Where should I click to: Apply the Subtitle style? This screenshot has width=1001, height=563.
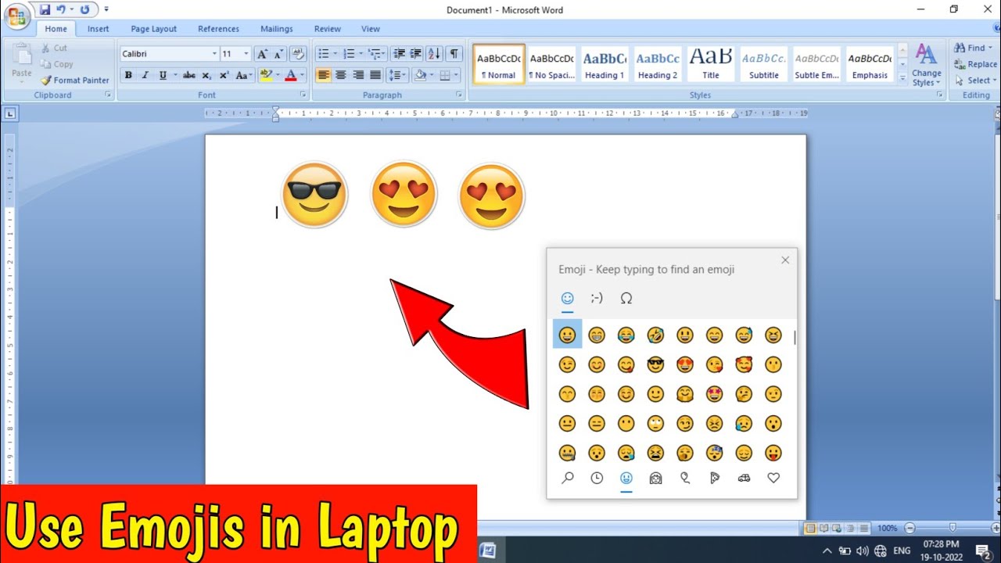pyautogui.click(x=764, y=63)
